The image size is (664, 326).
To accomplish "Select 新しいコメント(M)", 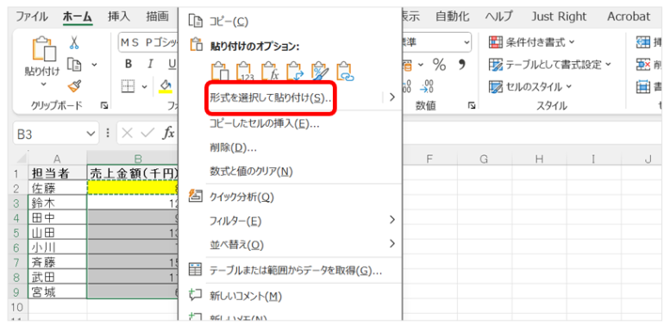I will (x=290, y=296).
